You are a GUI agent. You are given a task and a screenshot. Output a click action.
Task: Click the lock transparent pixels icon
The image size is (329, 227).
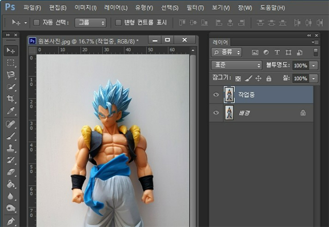click(238, 79)
